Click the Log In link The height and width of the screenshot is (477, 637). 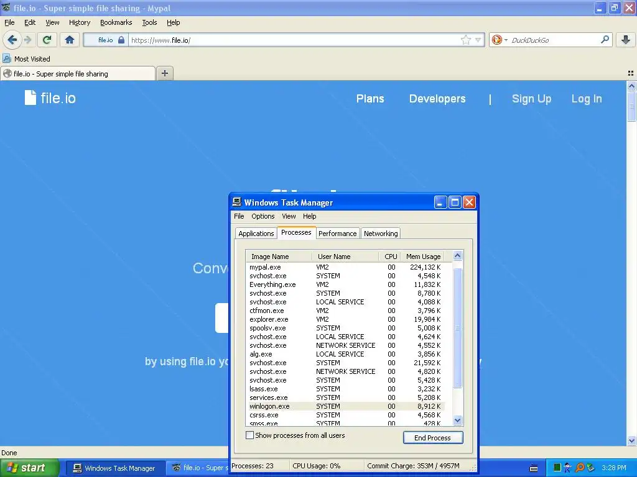[x=587, y=99]
